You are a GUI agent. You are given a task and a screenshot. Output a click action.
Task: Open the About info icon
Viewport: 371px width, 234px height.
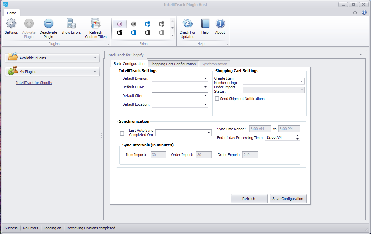click(220, 24)
